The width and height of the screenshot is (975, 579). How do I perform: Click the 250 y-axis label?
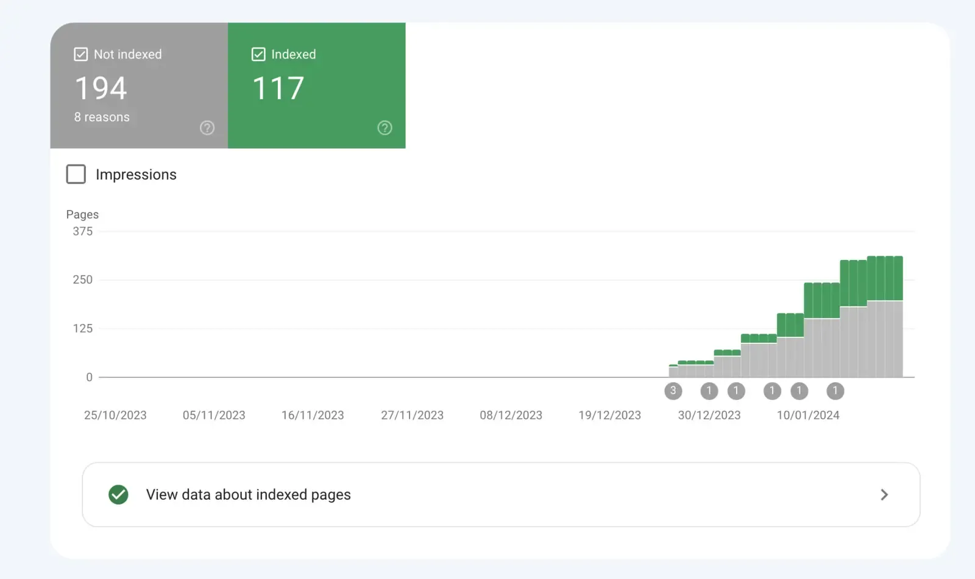[83, 280]
